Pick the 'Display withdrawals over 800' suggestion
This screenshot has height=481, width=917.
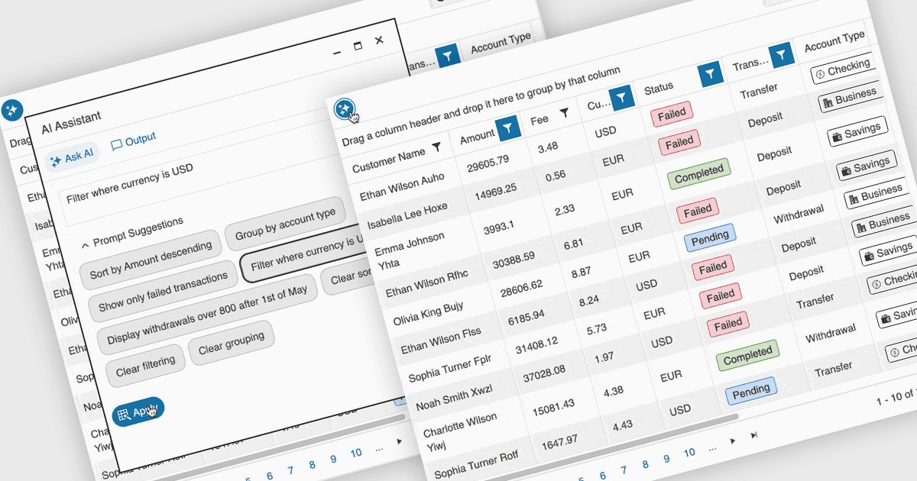coord(207,315)
